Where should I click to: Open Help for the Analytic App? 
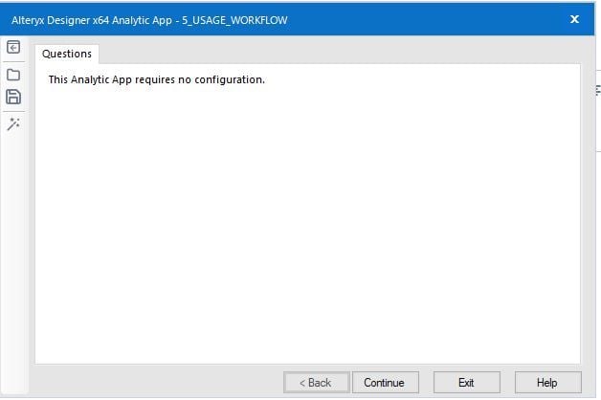[x=547, y=383]
